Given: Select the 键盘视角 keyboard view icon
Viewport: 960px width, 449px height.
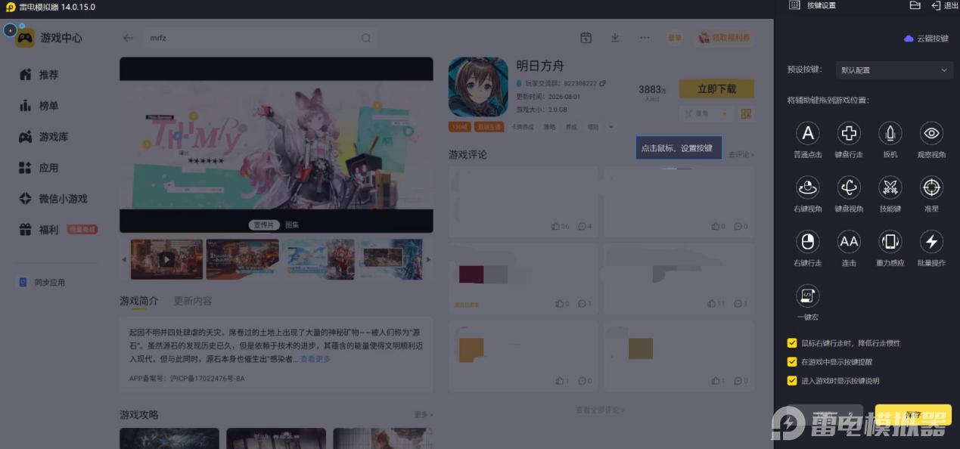Looking at the screenshot, I should 849,187.
